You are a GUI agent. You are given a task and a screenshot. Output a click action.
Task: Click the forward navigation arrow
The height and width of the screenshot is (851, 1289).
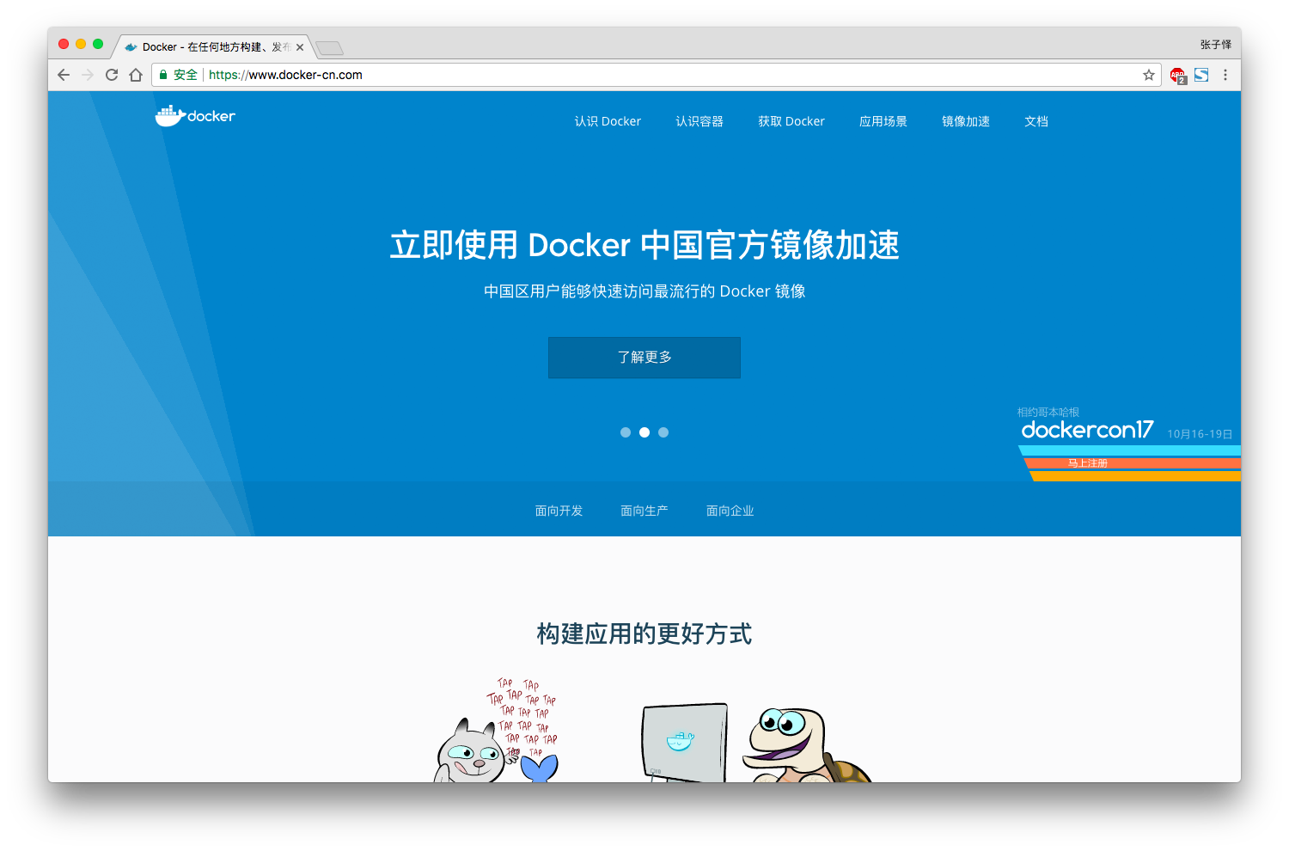[87, 75]
